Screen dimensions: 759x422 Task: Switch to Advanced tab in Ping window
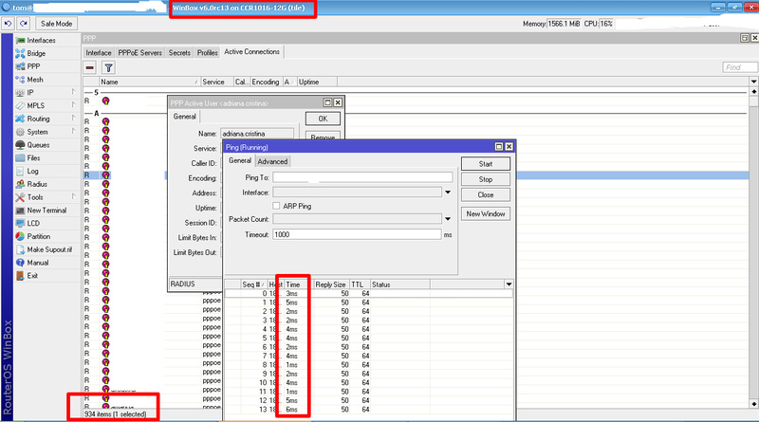click(272, 161)
